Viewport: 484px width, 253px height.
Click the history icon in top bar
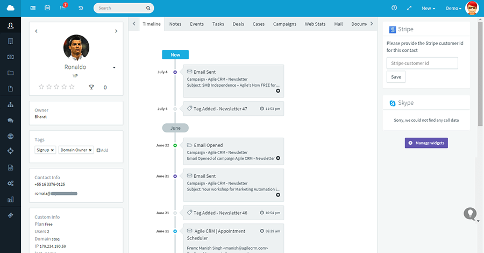pos(81,8)
